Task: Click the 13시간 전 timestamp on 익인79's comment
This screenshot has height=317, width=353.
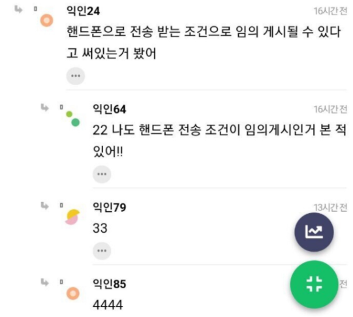Action: click(330, 207)
